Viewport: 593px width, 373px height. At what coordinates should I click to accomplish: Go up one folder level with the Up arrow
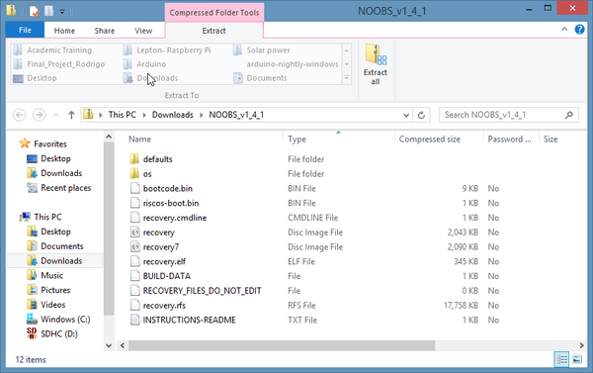[71, 115]
